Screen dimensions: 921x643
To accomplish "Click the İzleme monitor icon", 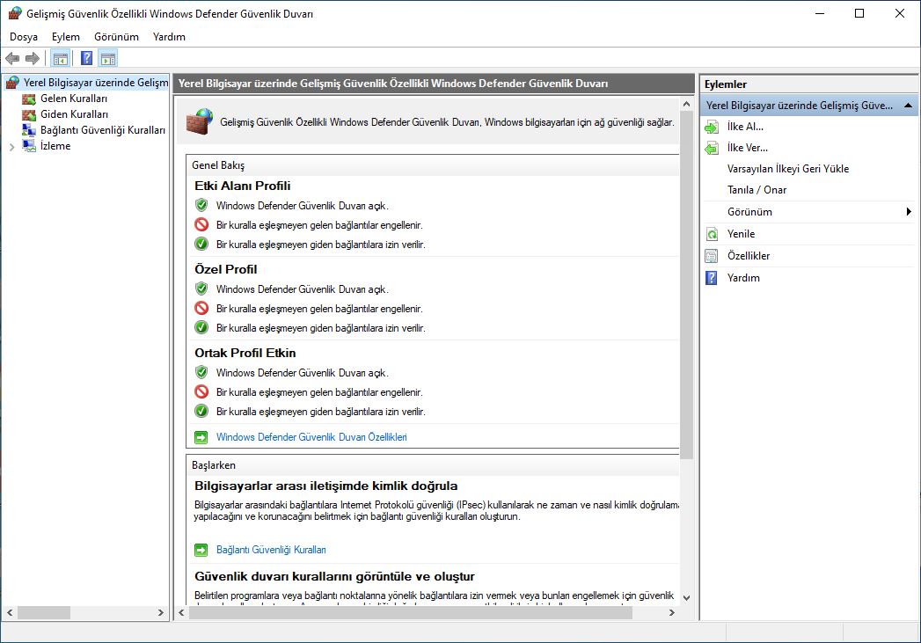I will 29,146.
